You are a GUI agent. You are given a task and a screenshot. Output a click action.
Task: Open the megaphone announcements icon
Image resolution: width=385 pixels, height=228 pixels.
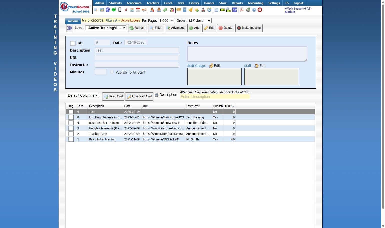[144, 10]
